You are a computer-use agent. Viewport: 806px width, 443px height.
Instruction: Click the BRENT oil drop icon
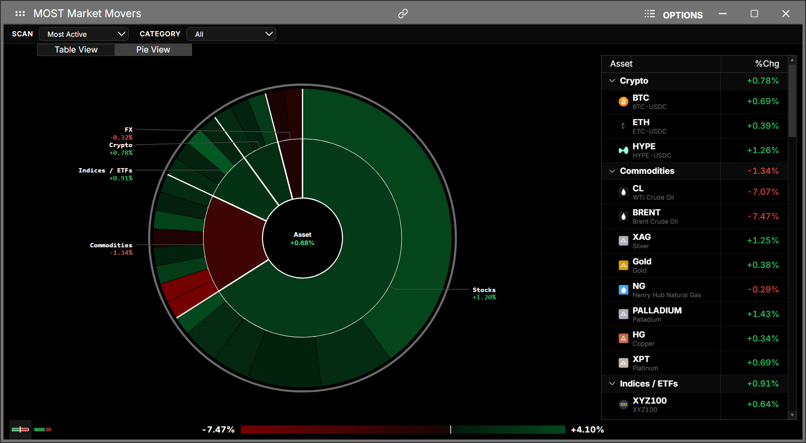(x=624, y=216)
